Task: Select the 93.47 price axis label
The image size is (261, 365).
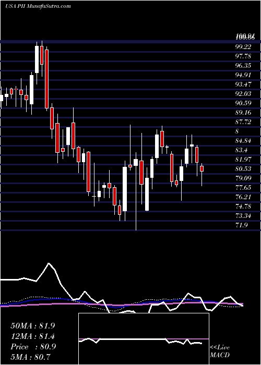Action: tap(243, 84)
